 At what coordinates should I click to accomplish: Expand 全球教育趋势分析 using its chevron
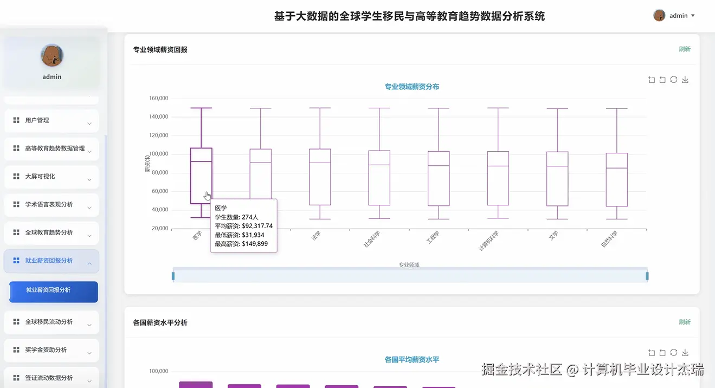pyautogui.click(x=89, y=236)
